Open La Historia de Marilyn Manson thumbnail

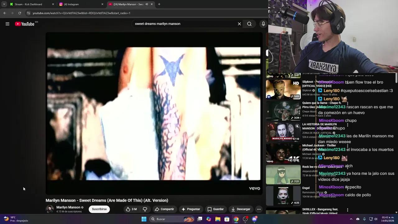[x=283, y=132]
